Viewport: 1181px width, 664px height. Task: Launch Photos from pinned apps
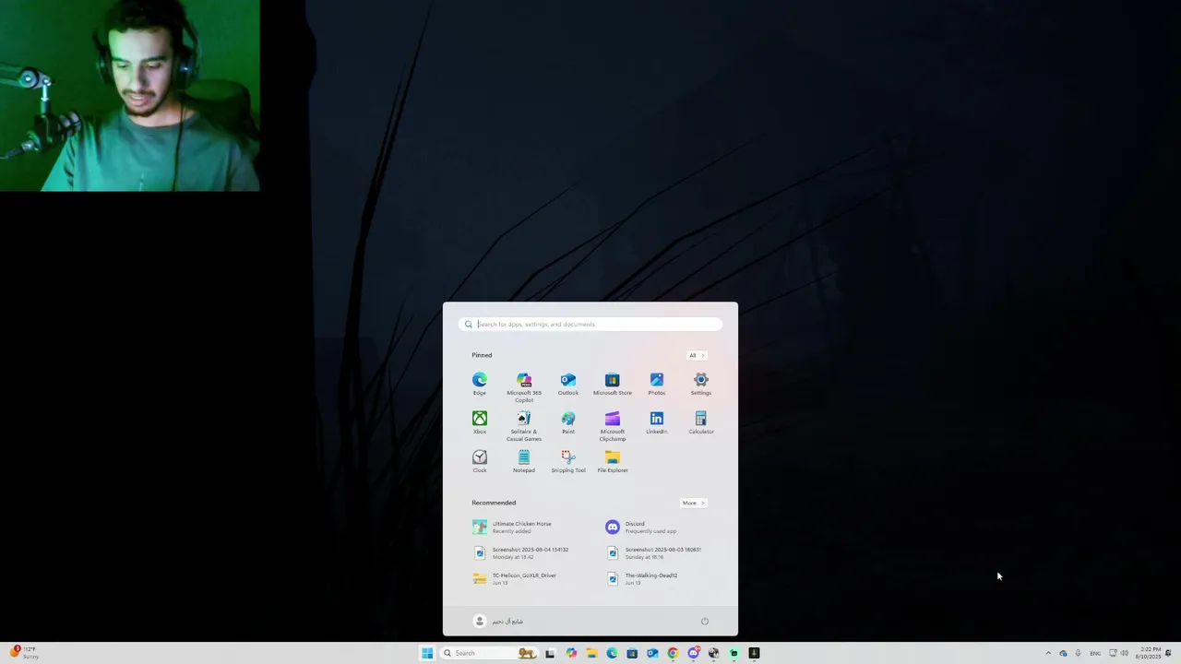(657, 385)
